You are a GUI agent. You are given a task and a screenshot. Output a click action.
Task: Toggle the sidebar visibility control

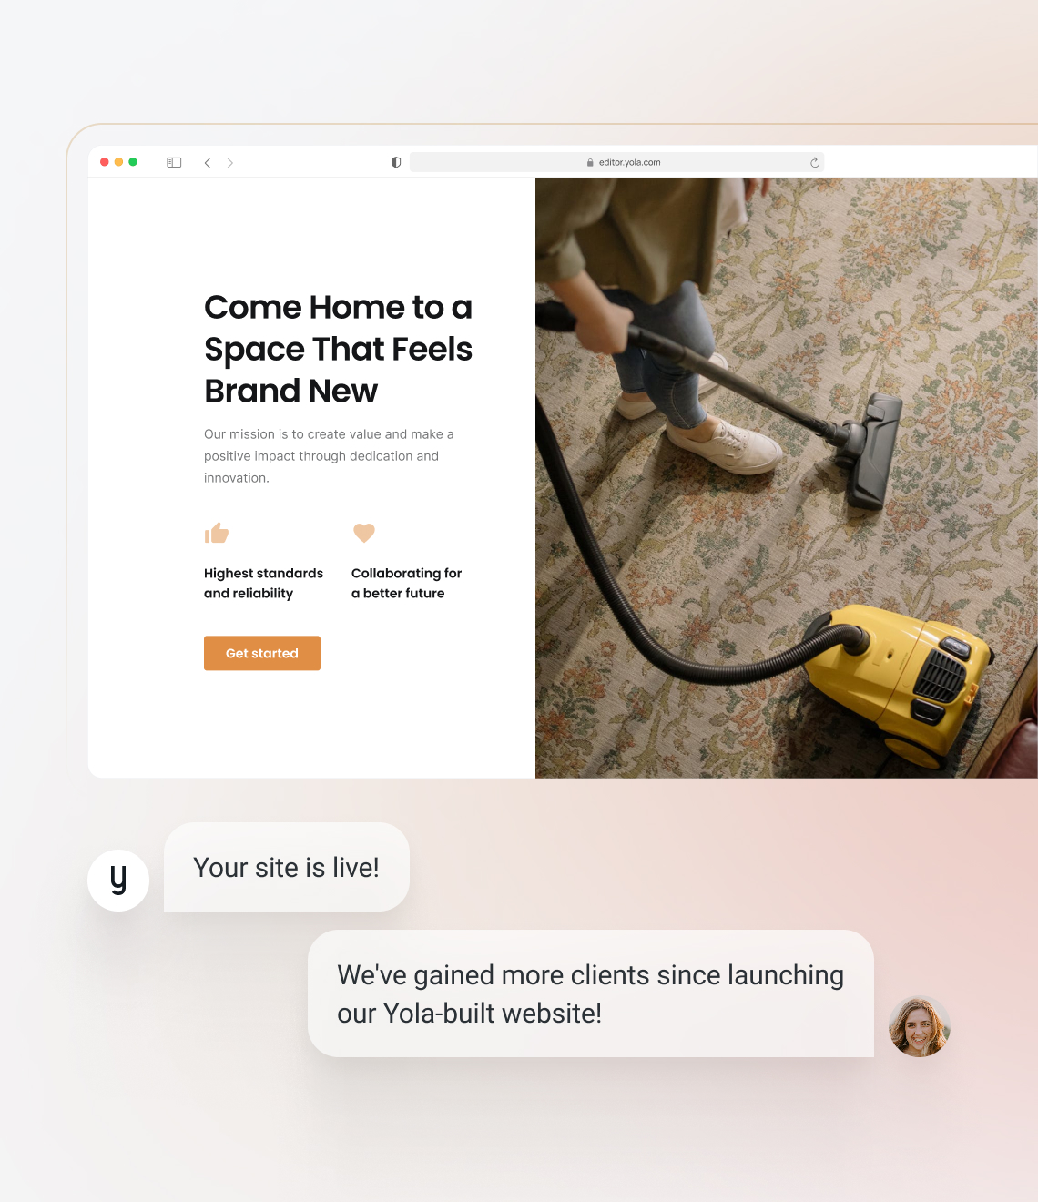173,162
